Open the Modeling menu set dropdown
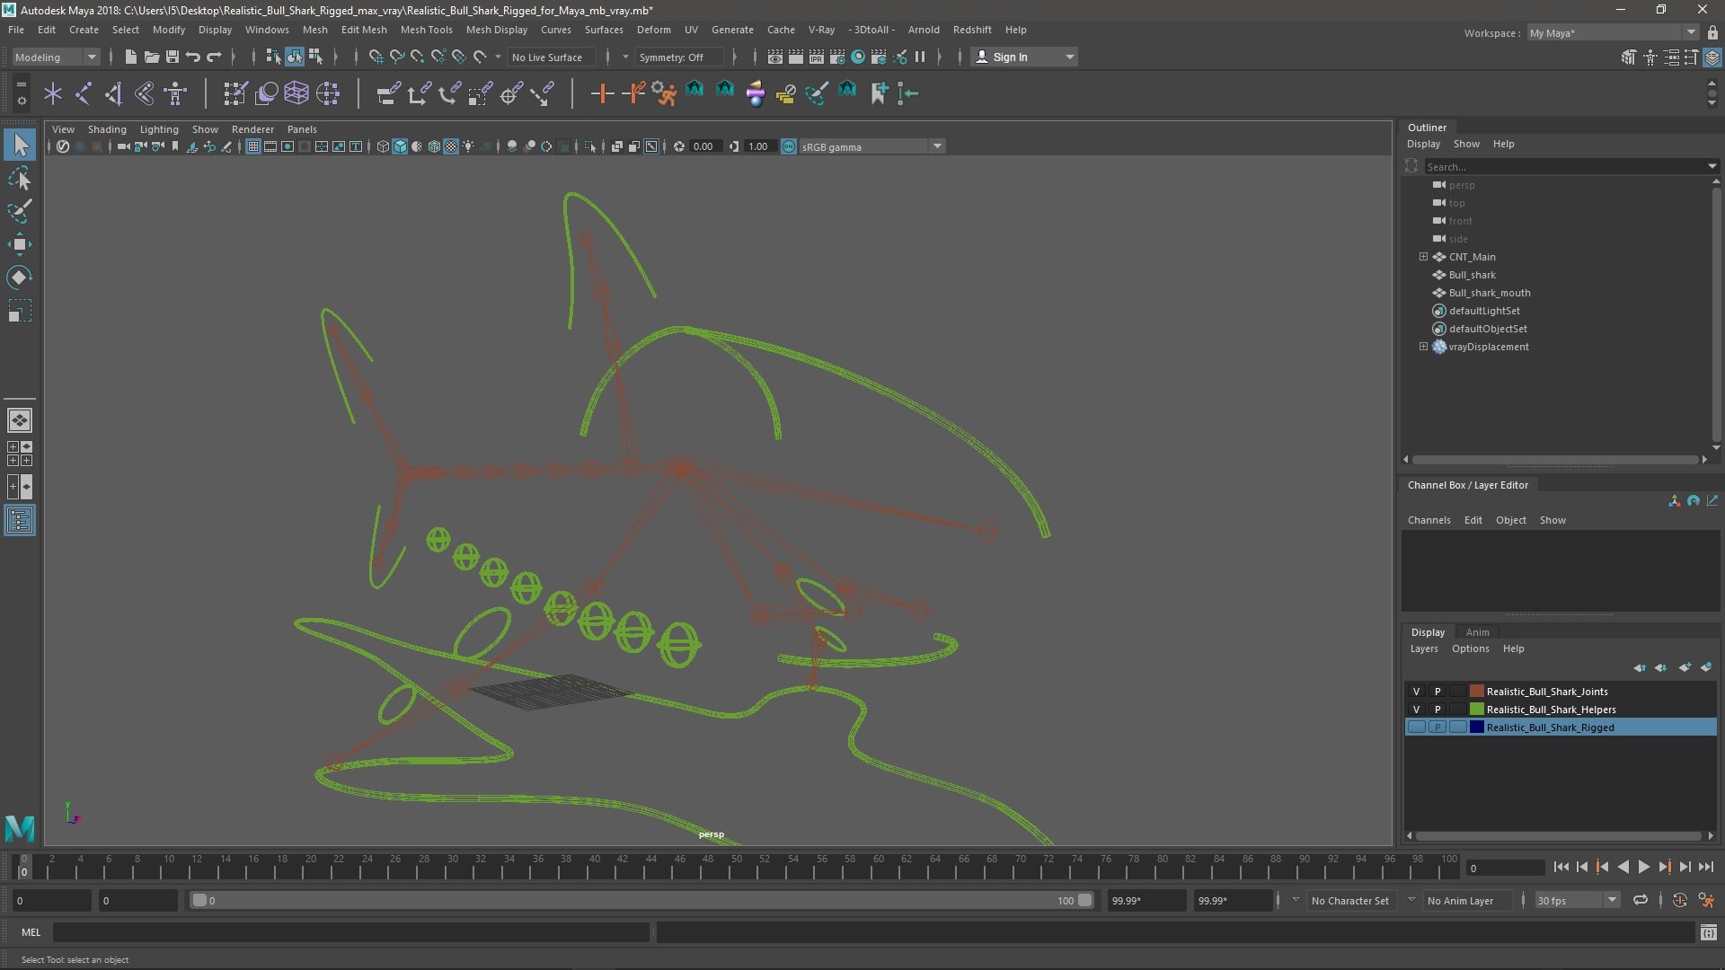1725x970 pixels. point(56,57)
